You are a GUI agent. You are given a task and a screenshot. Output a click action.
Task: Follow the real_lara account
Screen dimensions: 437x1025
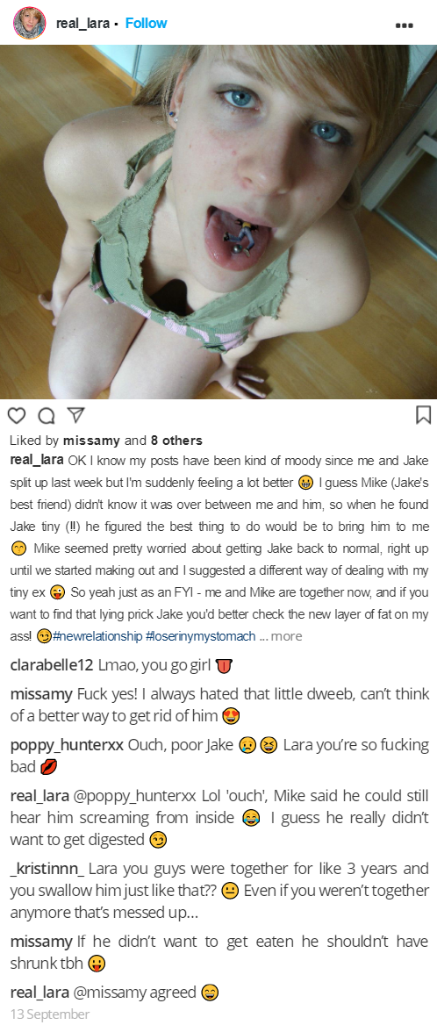coord(146,23)
